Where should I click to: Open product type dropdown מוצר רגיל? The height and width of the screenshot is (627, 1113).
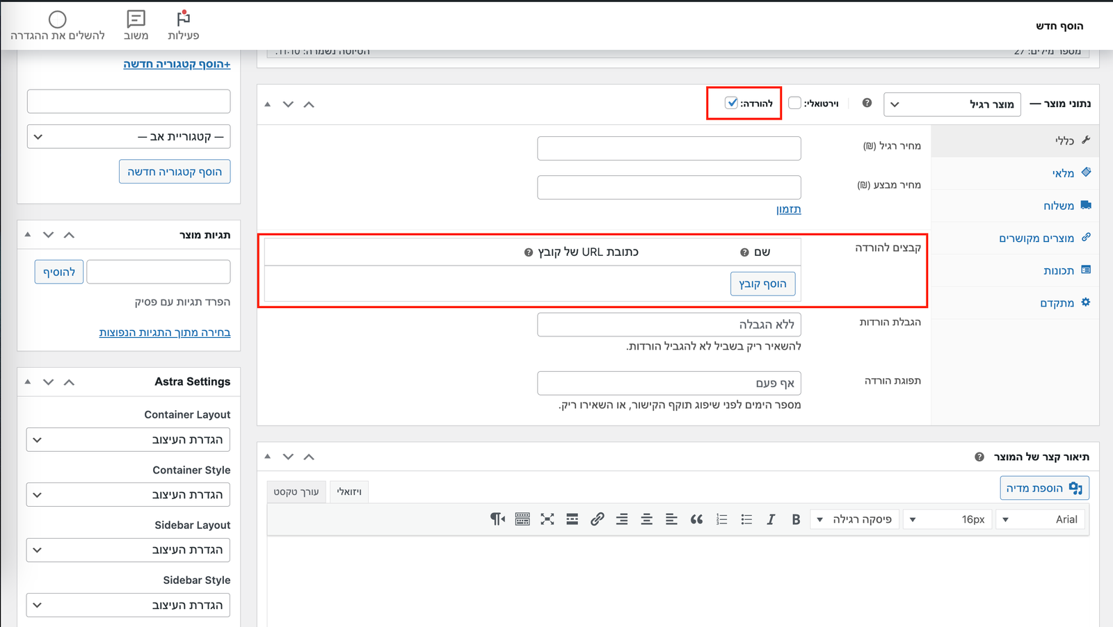tap(952, 104)
